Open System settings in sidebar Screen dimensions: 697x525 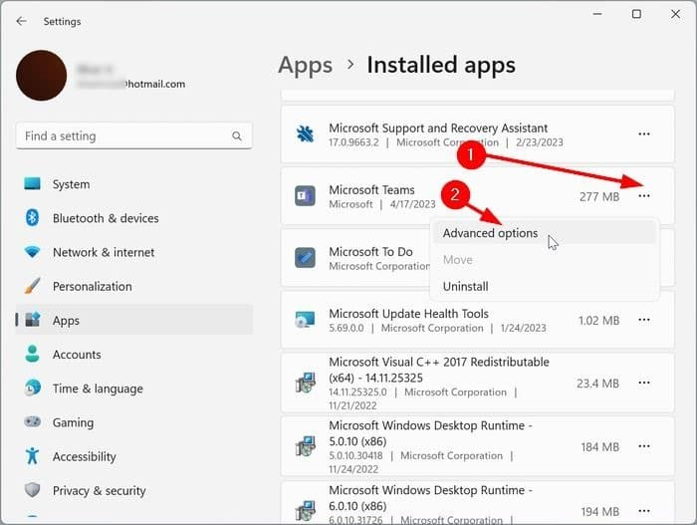click(133, 183)
